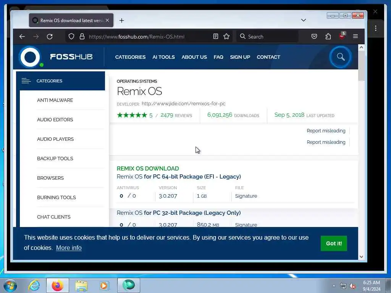Screen dimensions: 391x293
Task: Click the page scrollbar up arrow
Action: pyautogui.click(x=361, y=47)
